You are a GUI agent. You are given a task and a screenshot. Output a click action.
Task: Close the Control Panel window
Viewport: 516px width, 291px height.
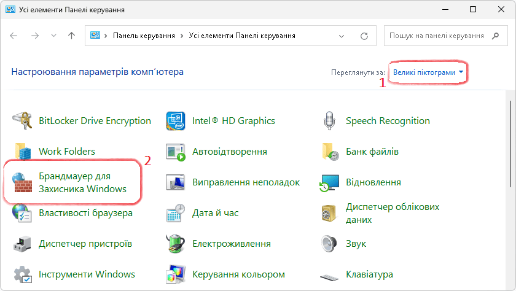tap(501, 9)
